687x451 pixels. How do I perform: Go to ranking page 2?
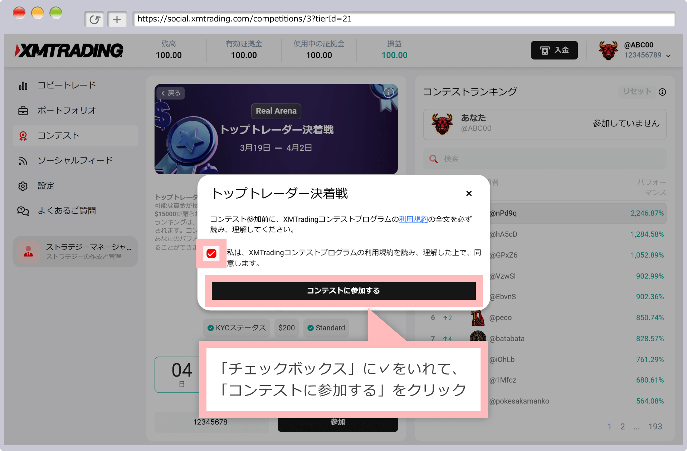tap(623, 427)
